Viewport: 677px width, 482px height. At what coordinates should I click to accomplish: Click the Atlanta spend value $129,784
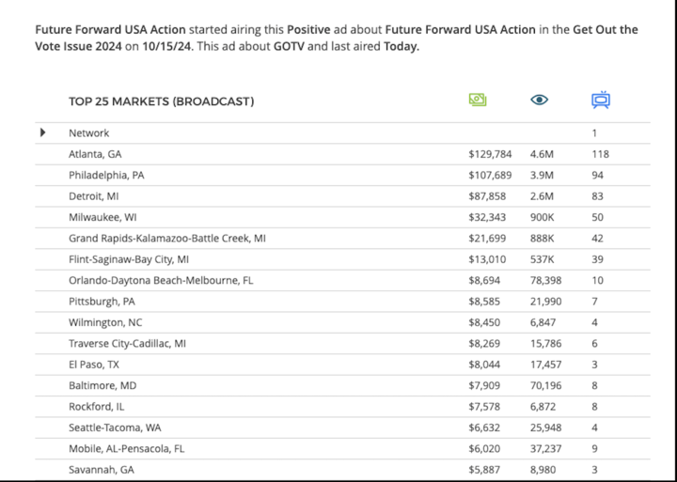[490, 154]
